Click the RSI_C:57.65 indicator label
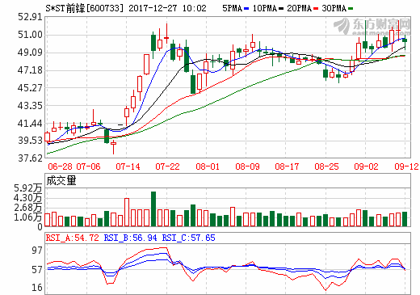Screen dimensions: 420x295 click(188, 238)
